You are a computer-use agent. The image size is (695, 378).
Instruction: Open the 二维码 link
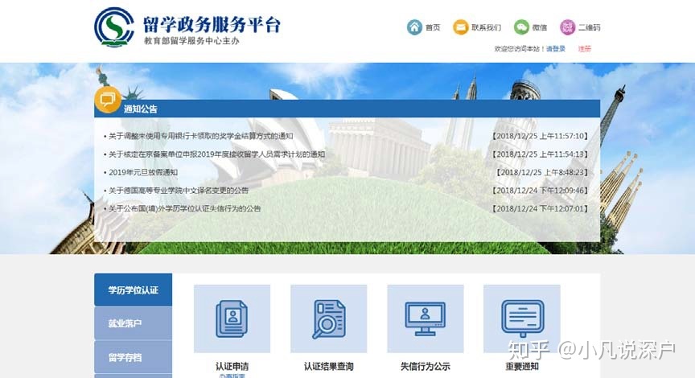click(x=589, y=27)
